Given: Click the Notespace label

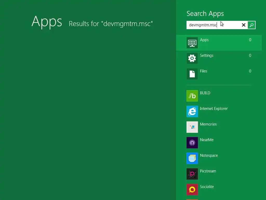Looking at the screenshot, I should (x=209, y=156).
